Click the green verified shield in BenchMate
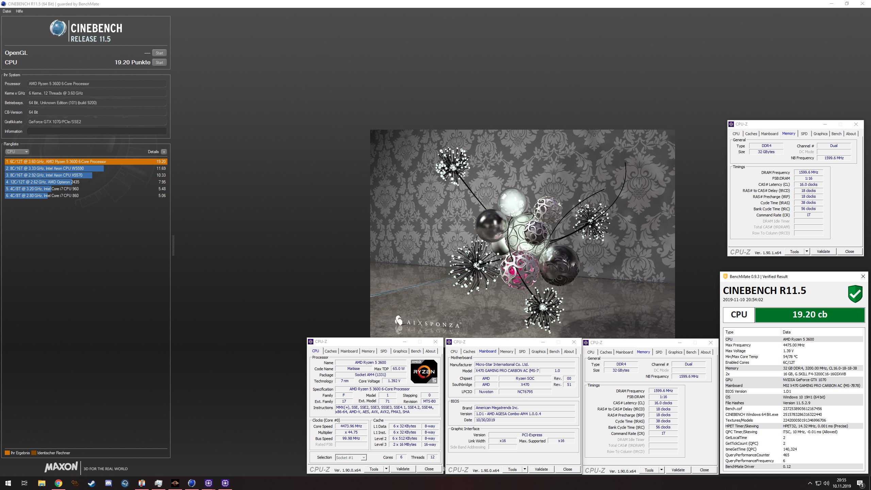 [x=855, y=294]
